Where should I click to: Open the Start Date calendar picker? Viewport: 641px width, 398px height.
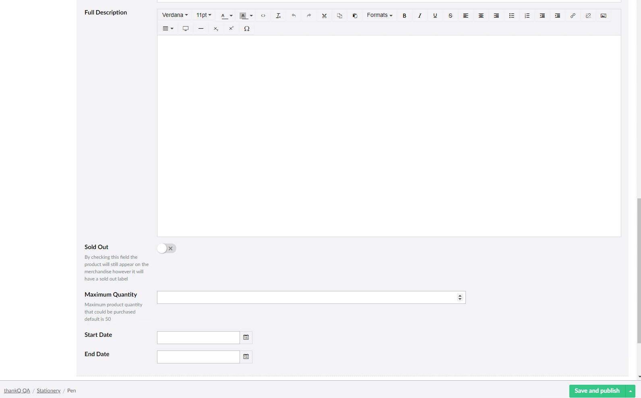[x=246, y=337]
